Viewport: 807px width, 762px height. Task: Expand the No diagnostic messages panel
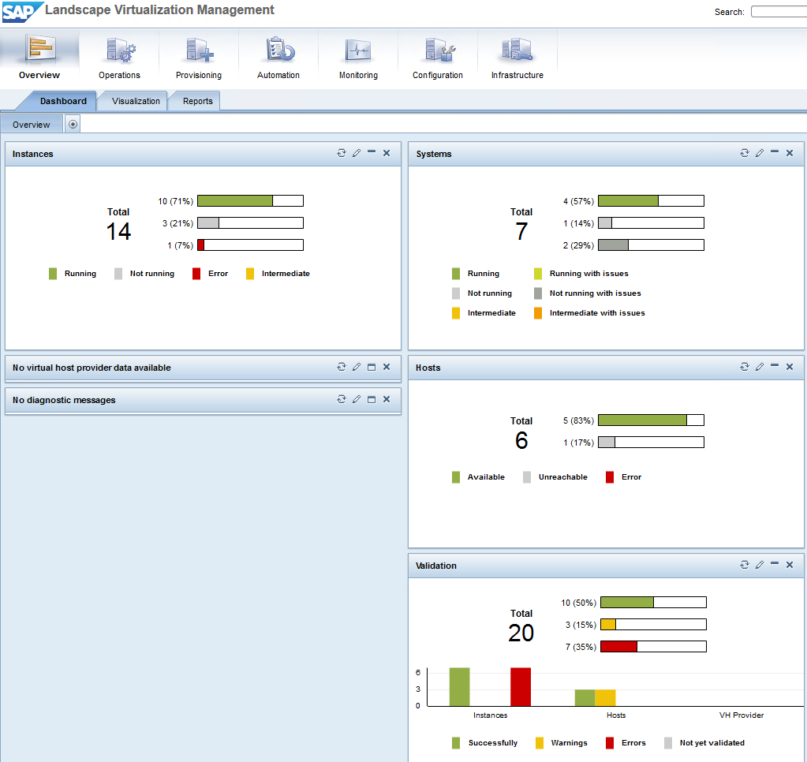pos(372,399)
